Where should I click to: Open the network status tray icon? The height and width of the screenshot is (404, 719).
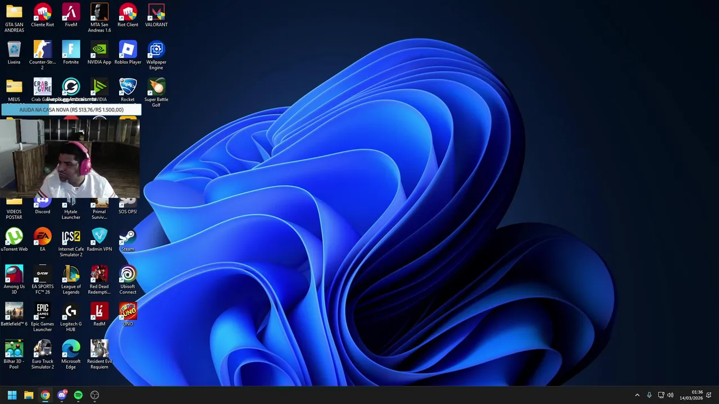click(x=661, y=395)
